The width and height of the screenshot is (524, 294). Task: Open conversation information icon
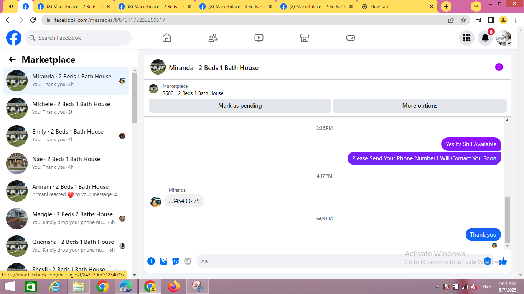tap(499, 67)
